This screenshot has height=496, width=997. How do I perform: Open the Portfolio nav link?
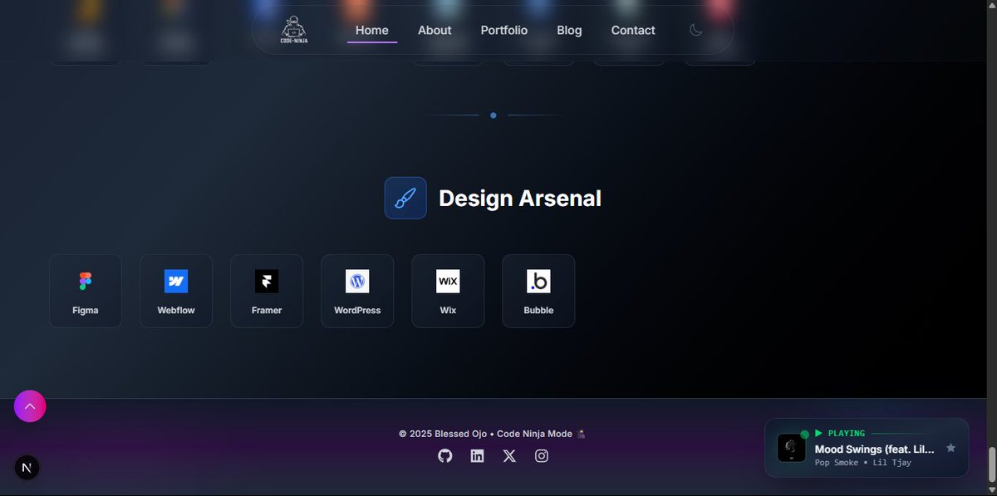coord(503,31)
